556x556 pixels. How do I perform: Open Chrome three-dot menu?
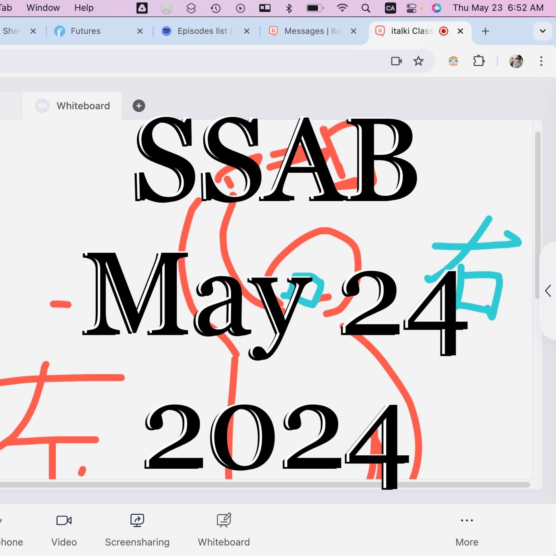(x=541, y=61)
